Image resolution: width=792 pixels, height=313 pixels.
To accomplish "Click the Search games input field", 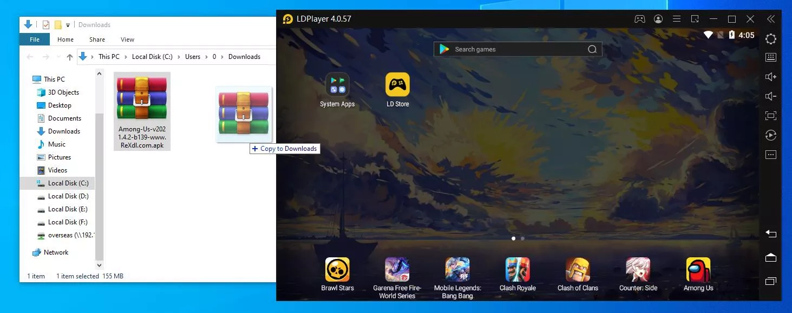I will click(x=518, y=49).
